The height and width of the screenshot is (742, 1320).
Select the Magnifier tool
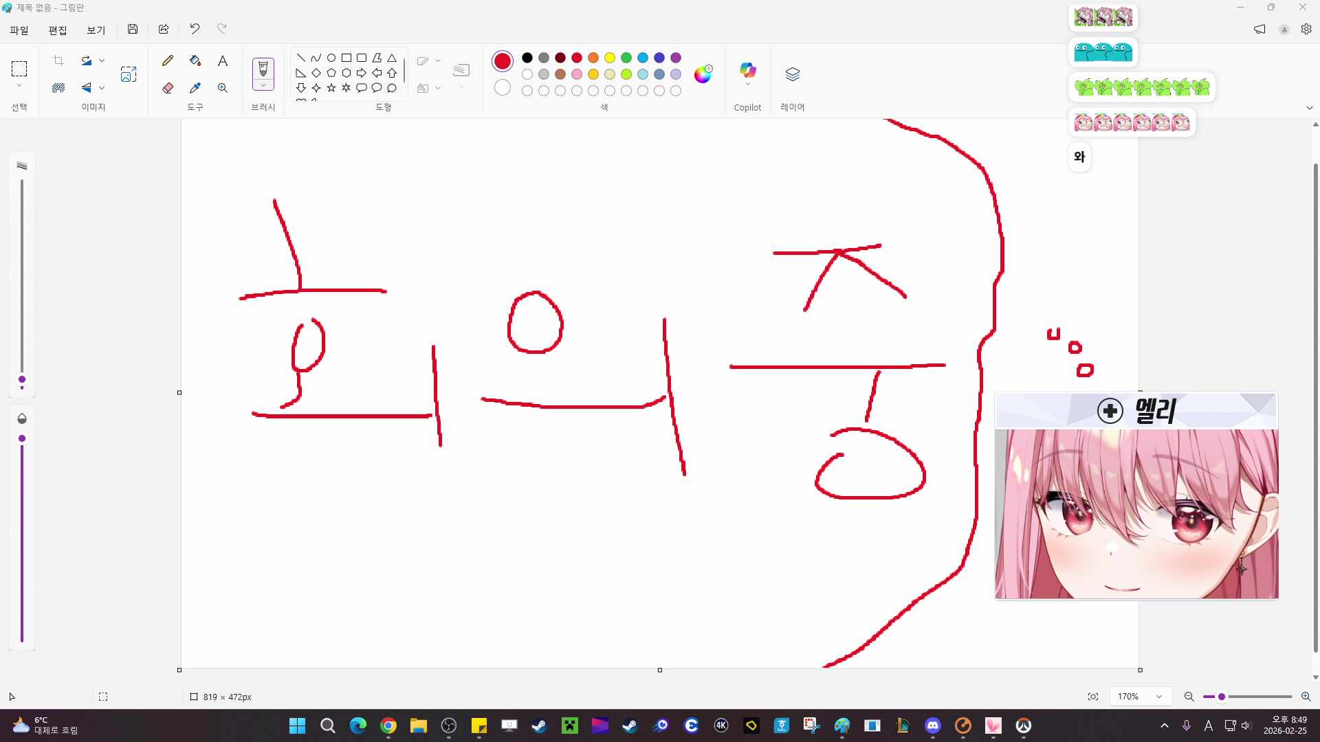[223, 88]
